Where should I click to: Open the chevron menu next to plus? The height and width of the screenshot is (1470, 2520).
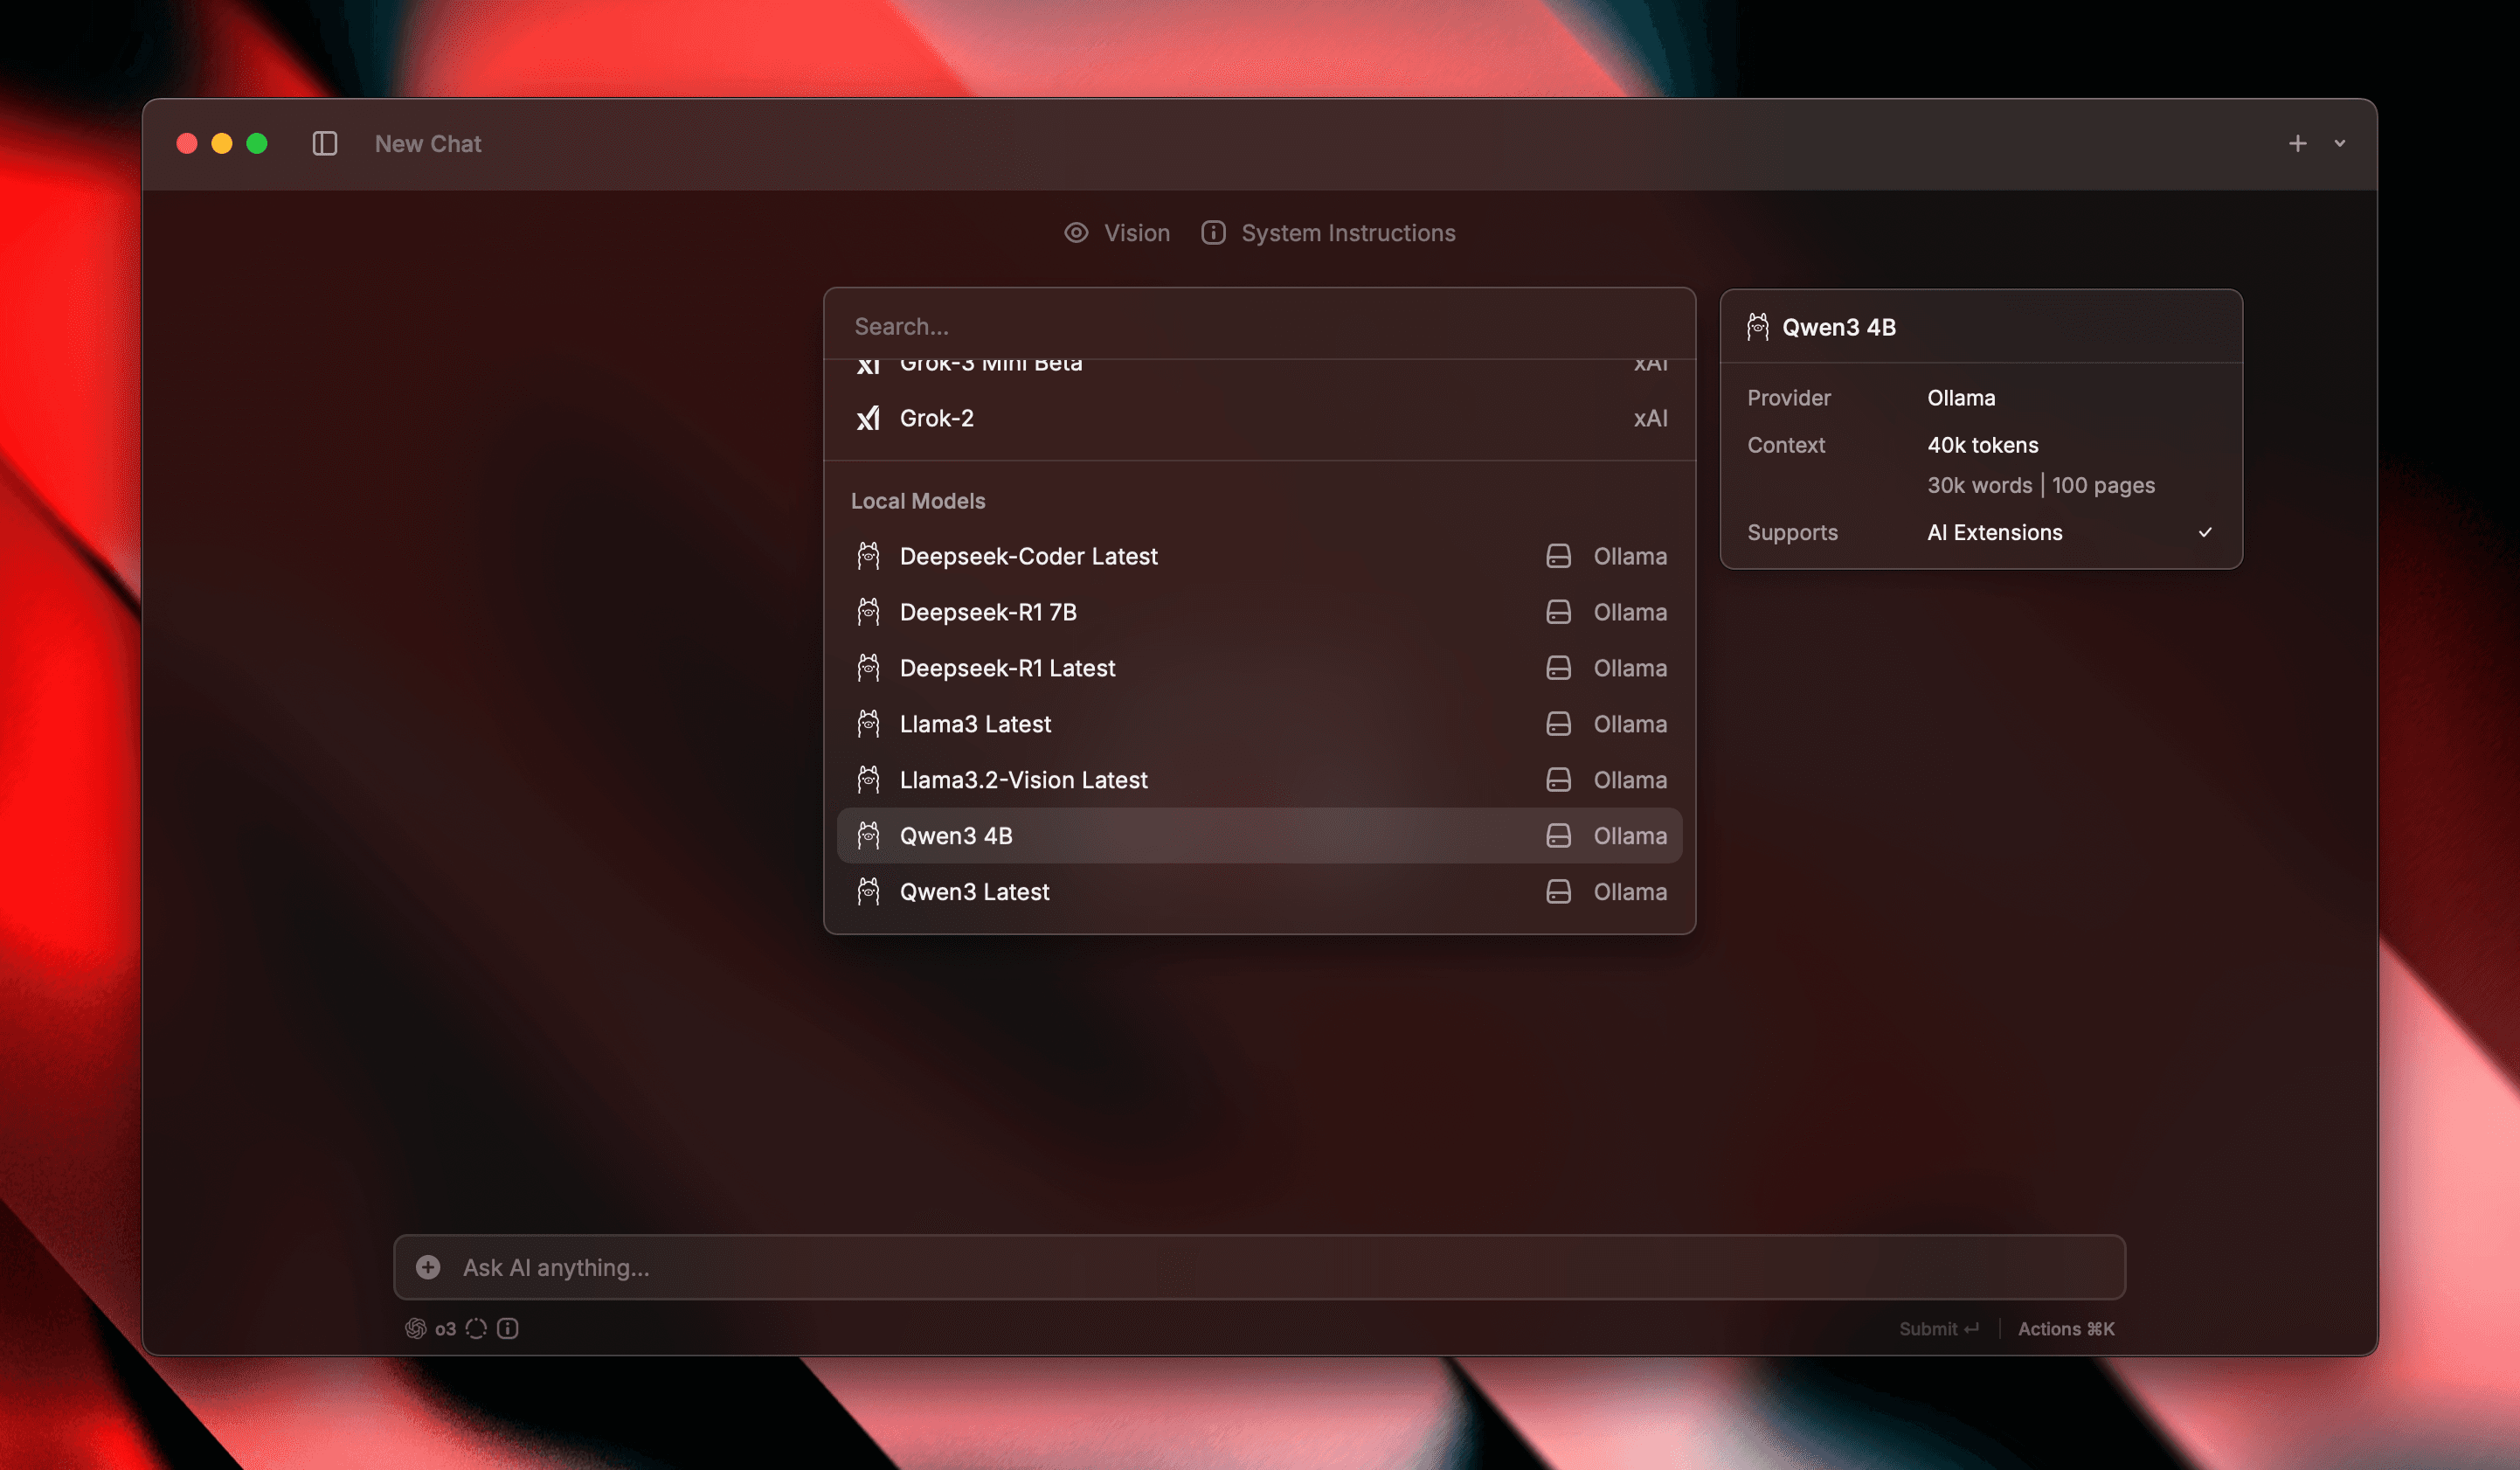(2339, 144)
